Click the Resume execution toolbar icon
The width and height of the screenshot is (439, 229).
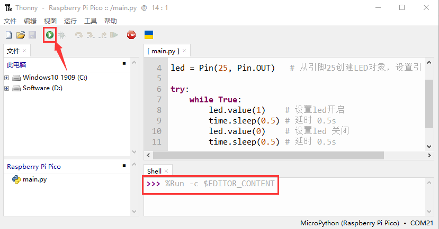pos(114,35)
